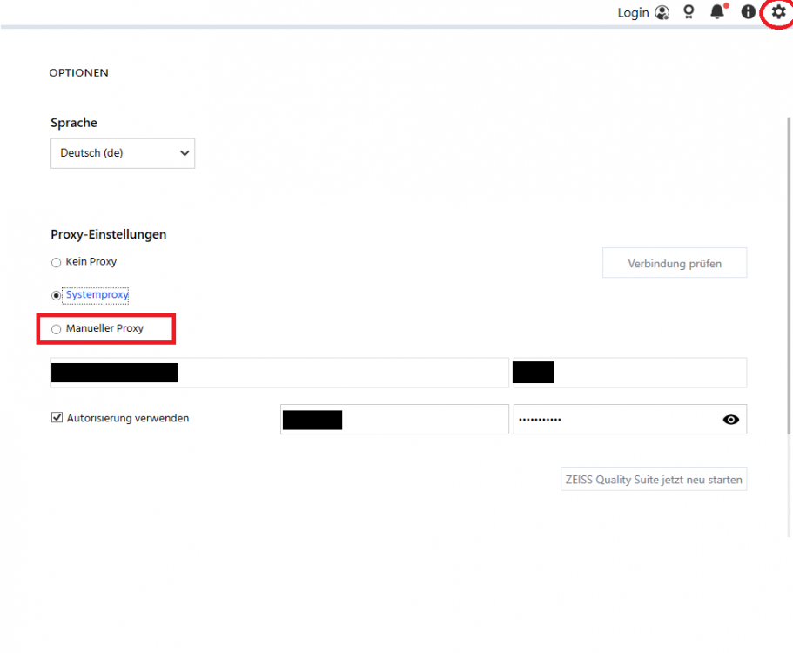Show password using the eye icon
793x653 pixels.
(x=731, y=420)
